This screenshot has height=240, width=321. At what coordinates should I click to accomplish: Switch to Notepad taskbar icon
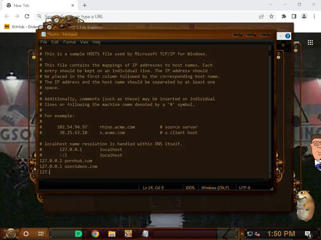click(x=145, y=234)
